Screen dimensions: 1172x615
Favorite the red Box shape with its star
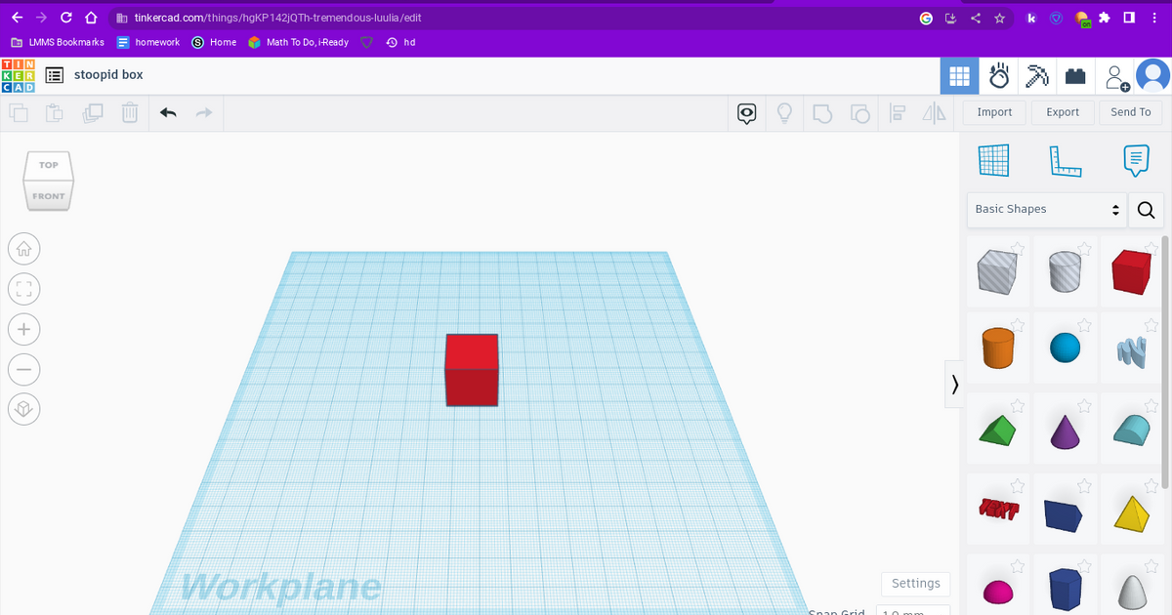click(x=1151, y=248)
